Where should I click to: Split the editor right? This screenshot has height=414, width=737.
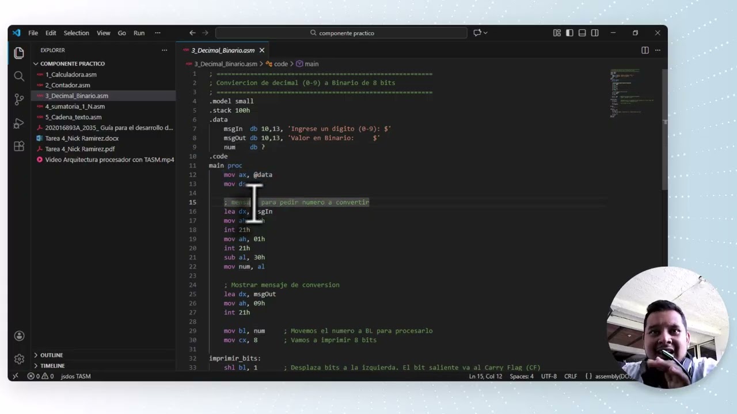point(645,50)
